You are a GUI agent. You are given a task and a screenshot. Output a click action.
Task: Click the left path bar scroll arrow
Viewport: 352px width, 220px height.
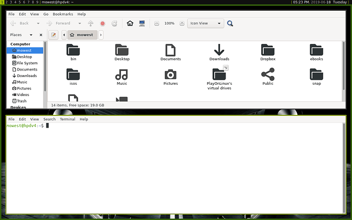click(64, 35)
